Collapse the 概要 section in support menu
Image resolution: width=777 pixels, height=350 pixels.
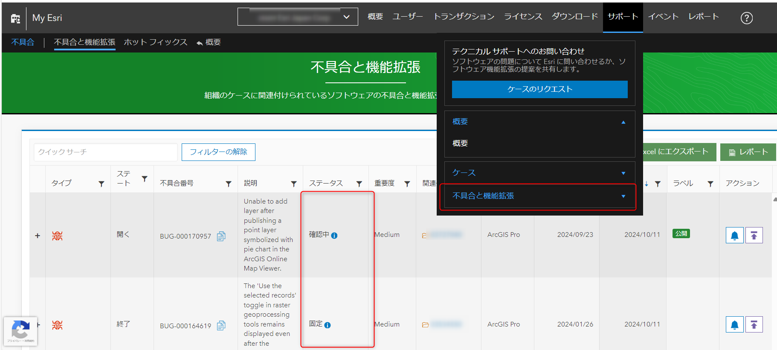[539, 122]
